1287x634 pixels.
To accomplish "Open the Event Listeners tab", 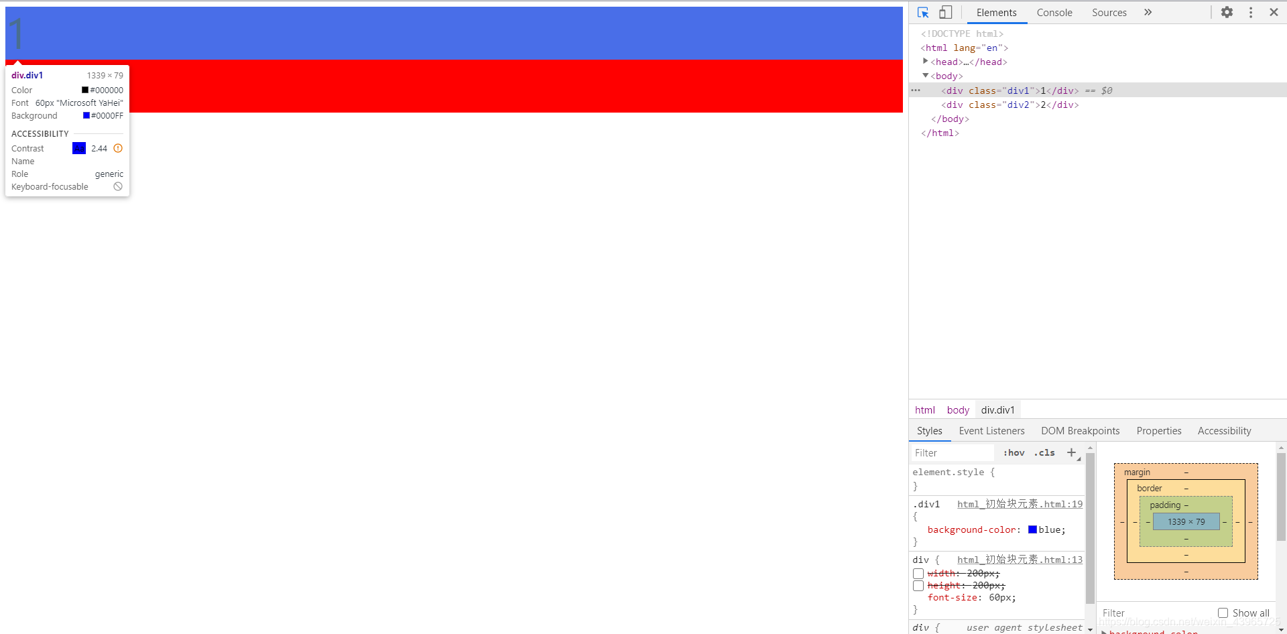I will point(991,431).
